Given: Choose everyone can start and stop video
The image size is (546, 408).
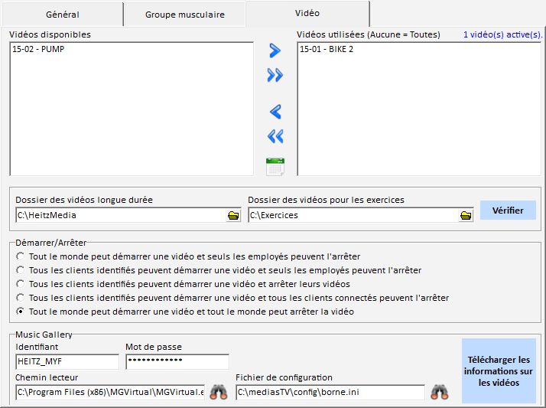Looking at the screenshot, I should pos(21,312).
